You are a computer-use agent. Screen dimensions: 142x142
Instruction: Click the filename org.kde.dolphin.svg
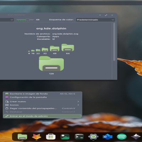(x=65, y=34)
